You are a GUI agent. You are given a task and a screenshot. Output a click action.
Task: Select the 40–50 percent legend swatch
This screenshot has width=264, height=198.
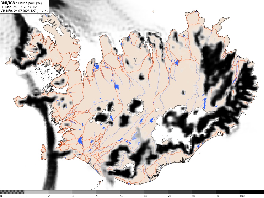[108, 192]
